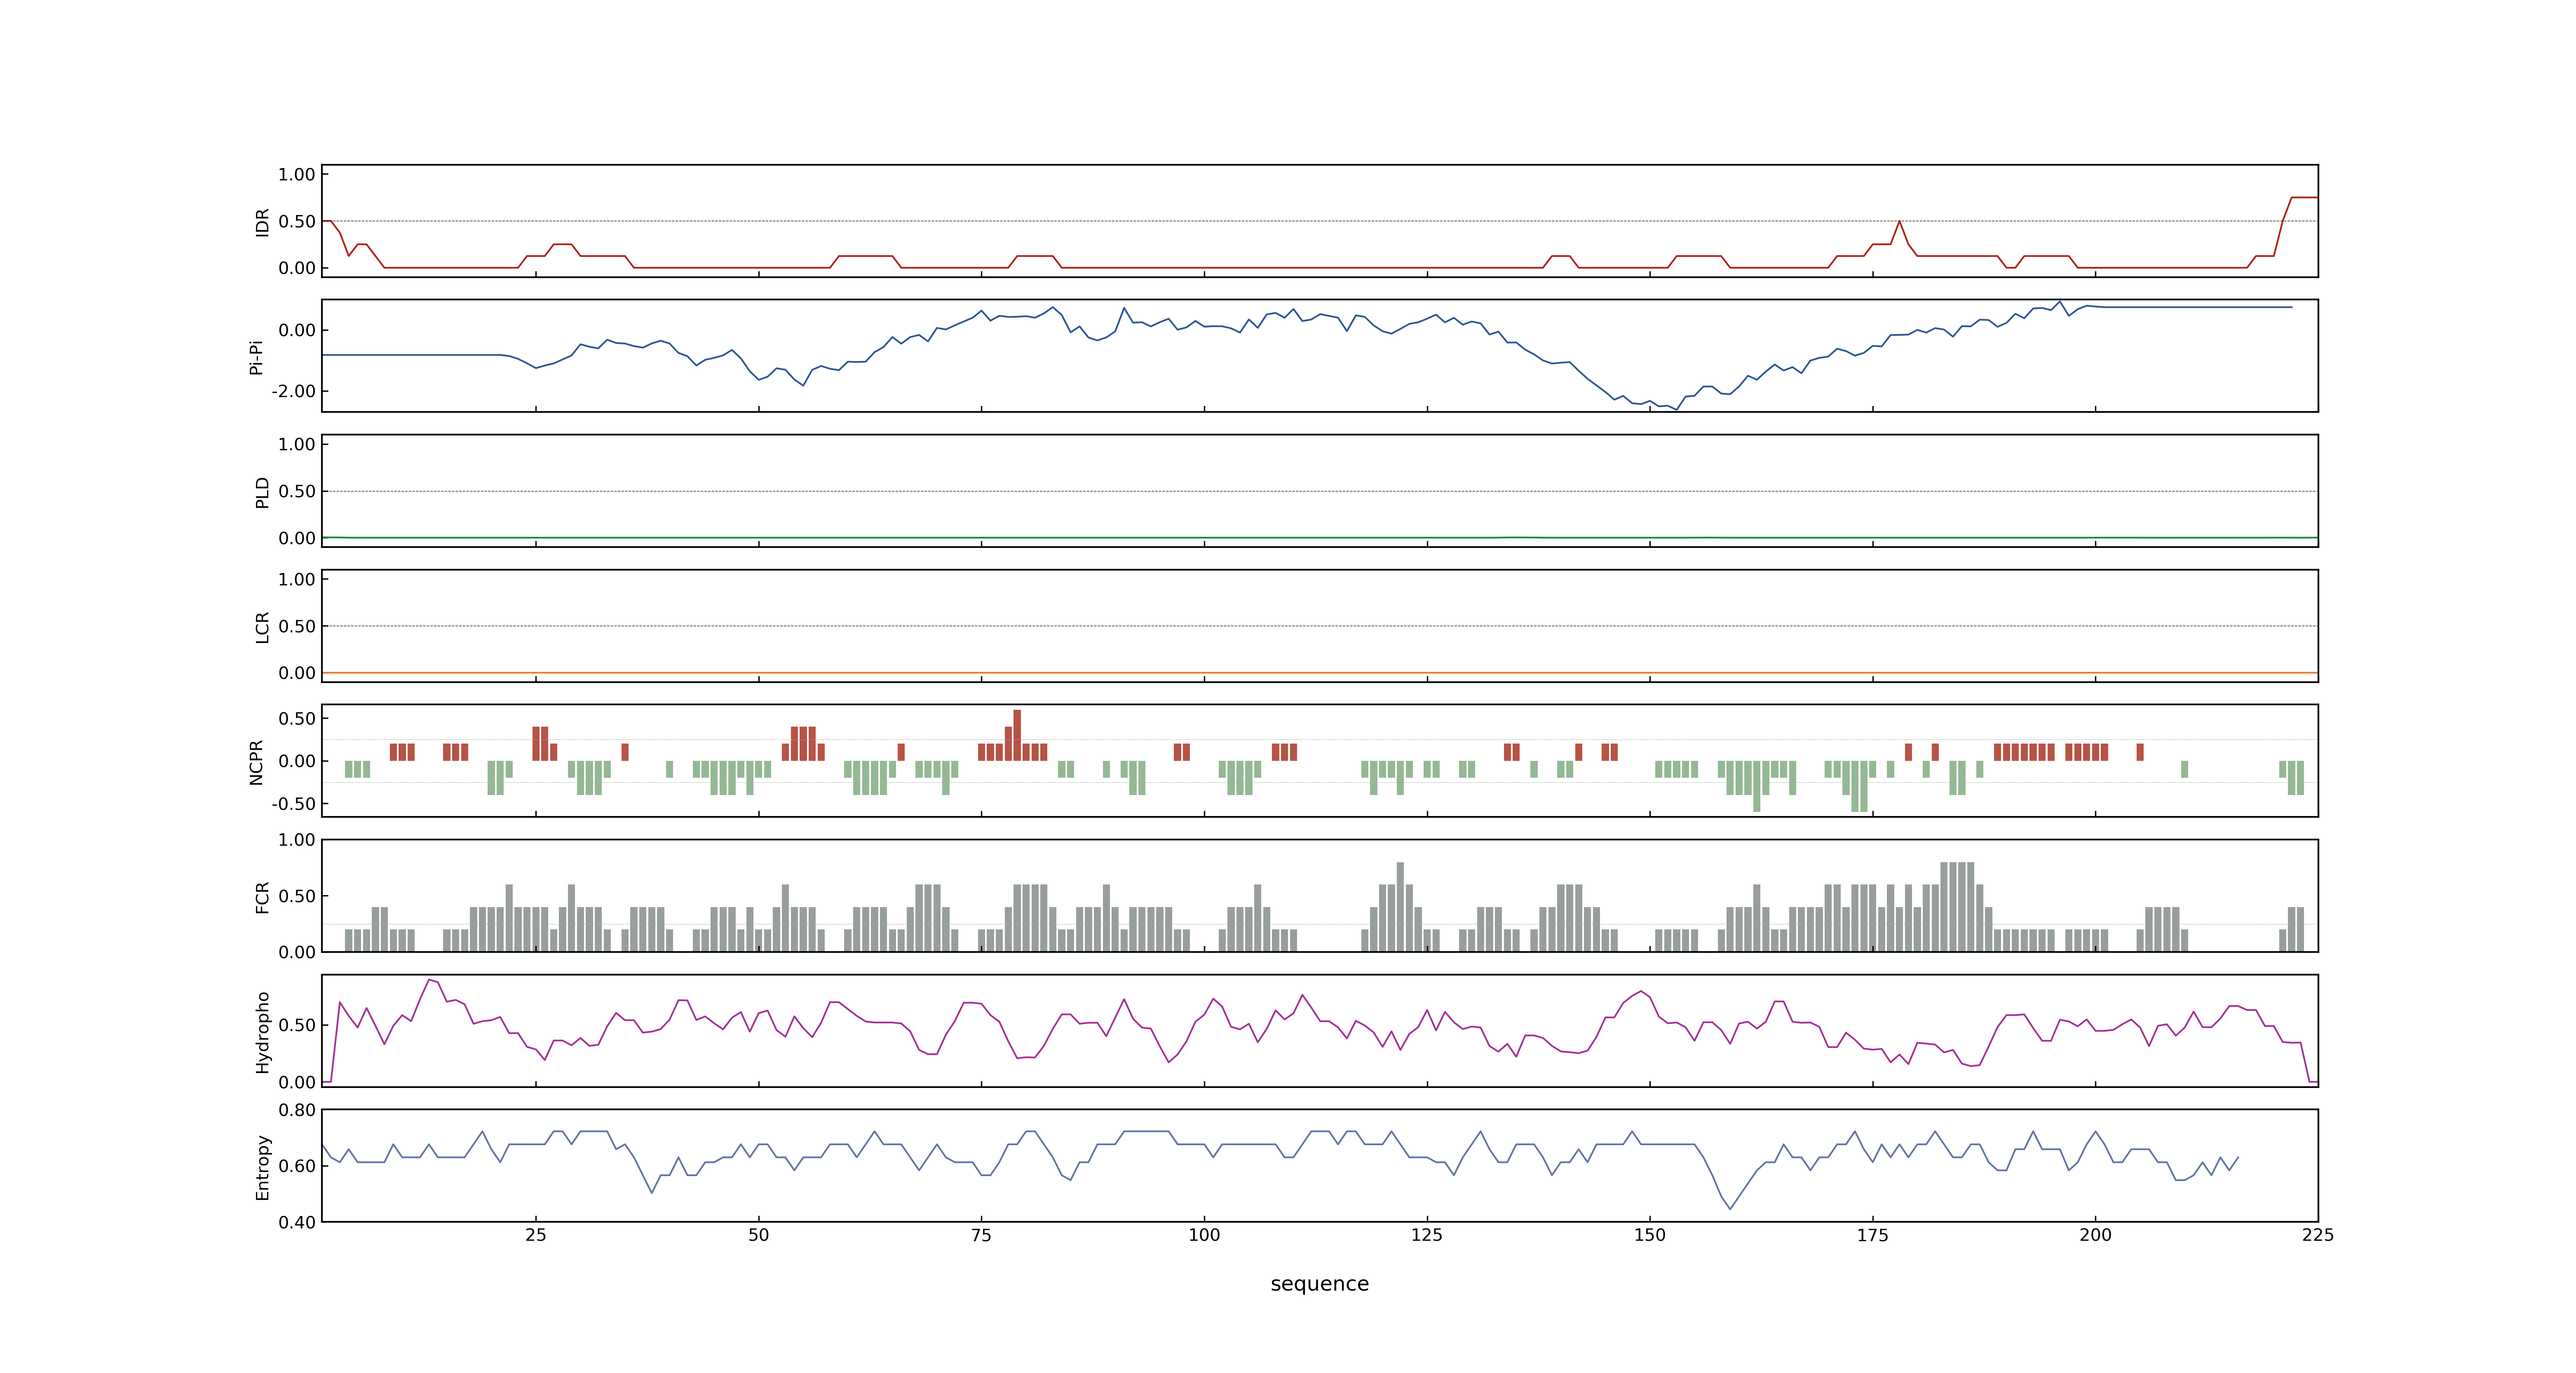Click x-axis tick label 150
Image resolution: width=2576 pixels, height=1373 pixels.
click(x=1650, y=1235)
